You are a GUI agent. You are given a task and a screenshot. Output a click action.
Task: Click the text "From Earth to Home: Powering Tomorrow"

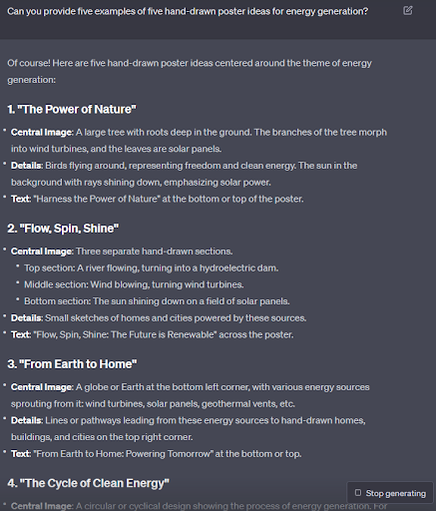tap(124, 454)
